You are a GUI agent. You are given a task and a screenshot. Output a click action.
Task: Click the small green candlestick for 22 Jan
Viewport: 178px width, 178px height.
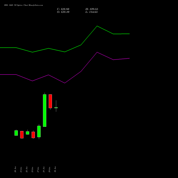[27, 133]
